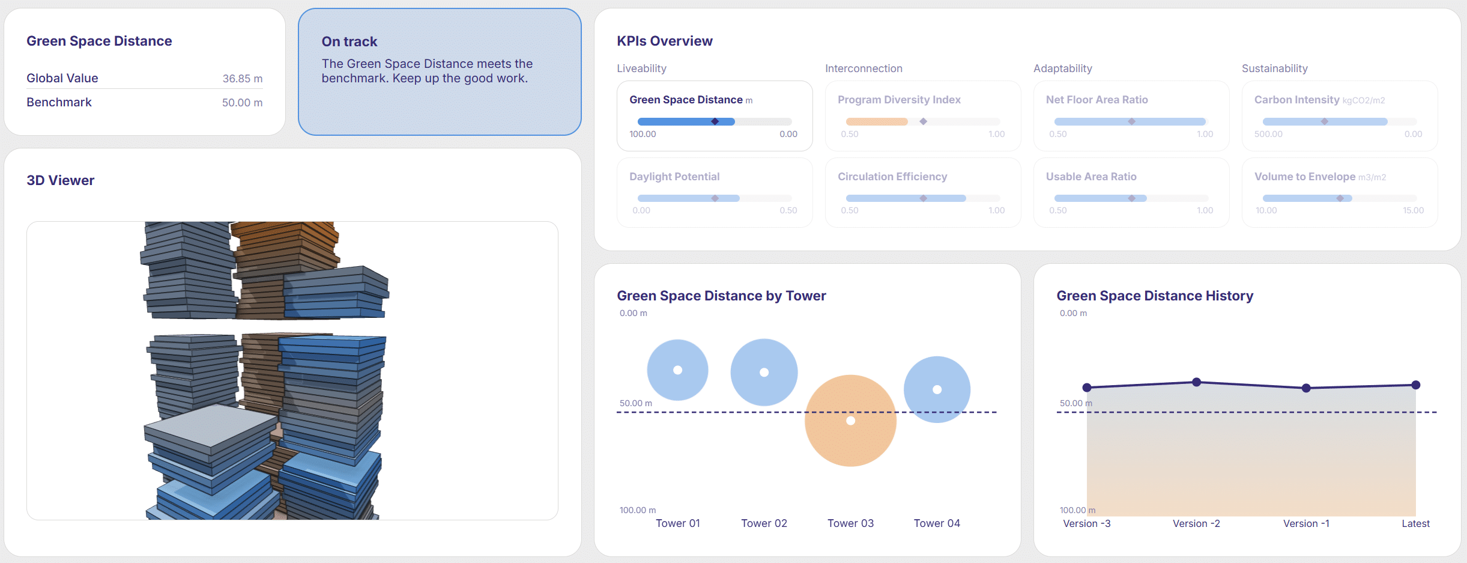
Task: Choose the Daylight Potential KPI card
Action: 714,192
